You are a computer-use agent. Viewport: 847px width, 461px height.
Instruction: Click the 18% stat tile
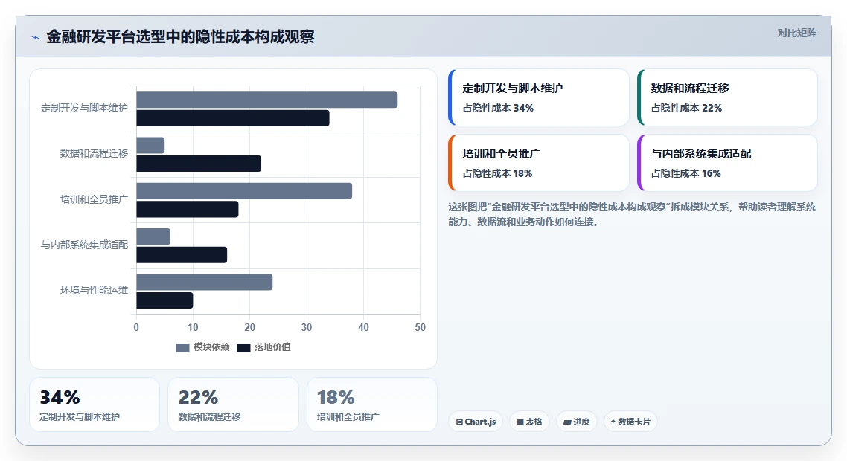(371, 404)
